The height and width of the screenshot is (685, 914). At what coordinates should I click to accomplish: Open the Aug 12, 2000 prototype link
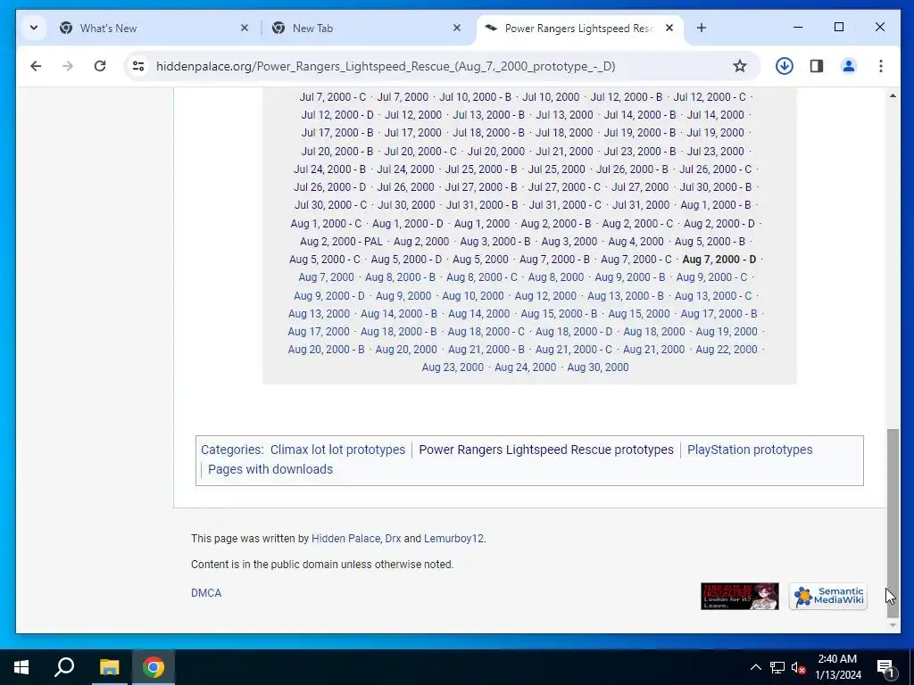(x=545, y=296)
